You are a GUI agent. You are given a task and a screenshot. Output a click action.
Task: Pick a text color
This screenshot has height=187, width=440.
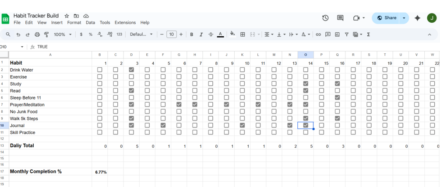[x=220, y=35]
